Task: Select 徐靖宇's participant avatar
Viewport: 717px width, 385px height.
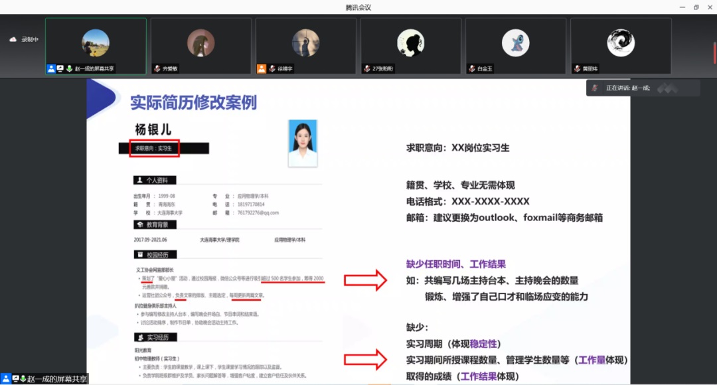Action: pos(305,43)
